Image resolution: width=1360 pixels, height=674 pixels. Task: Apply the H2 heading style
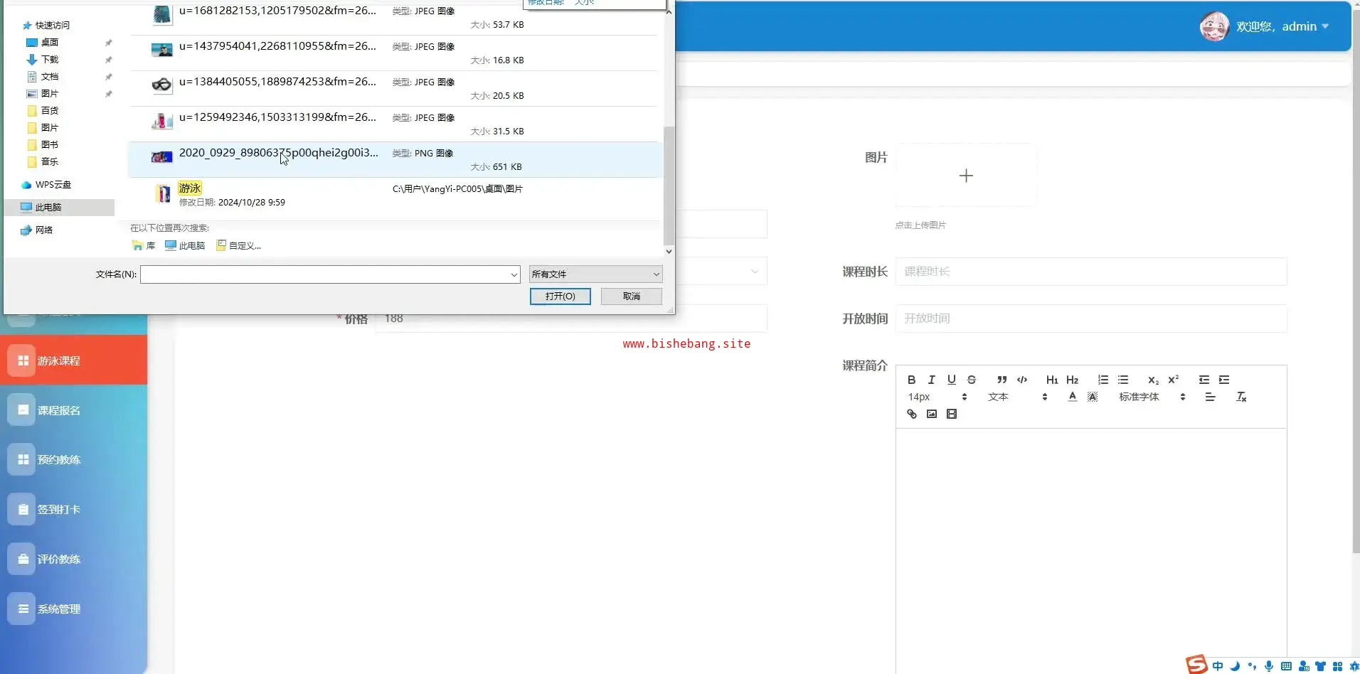click(1073, 380)
